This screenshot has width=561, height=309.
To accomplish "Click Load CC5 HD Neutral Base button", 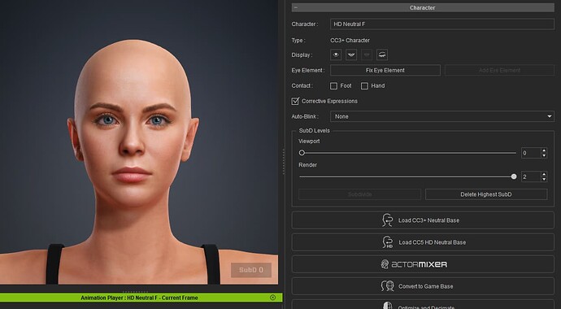I will click(423, 242).
